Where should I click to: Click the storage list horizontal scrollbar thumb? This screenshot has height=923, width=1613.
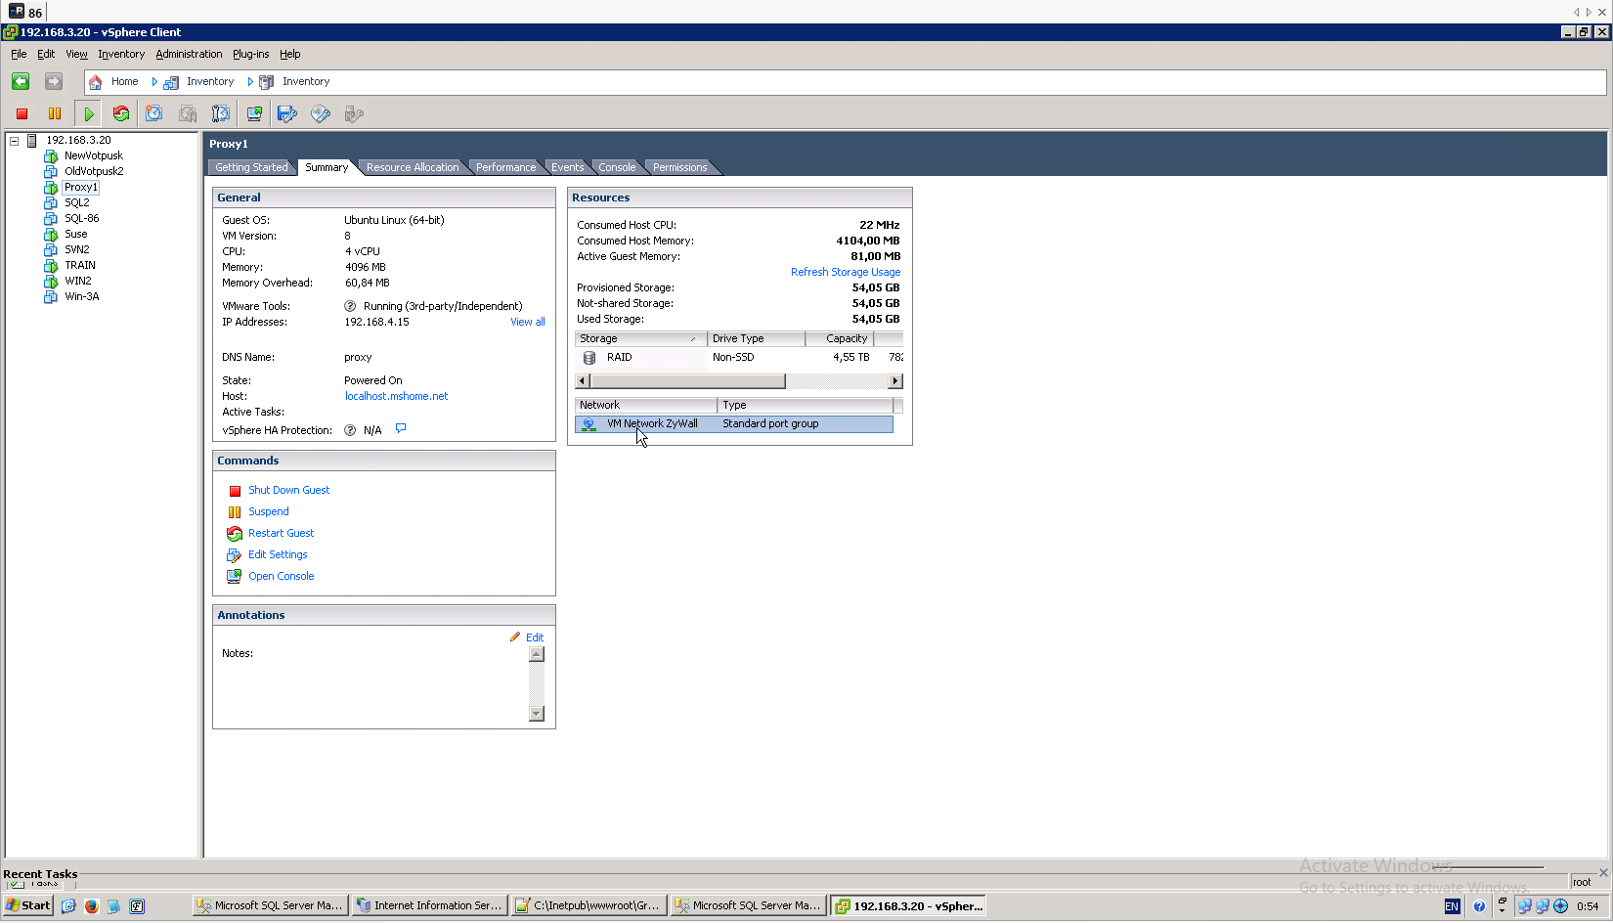click(x=687, y=381)
